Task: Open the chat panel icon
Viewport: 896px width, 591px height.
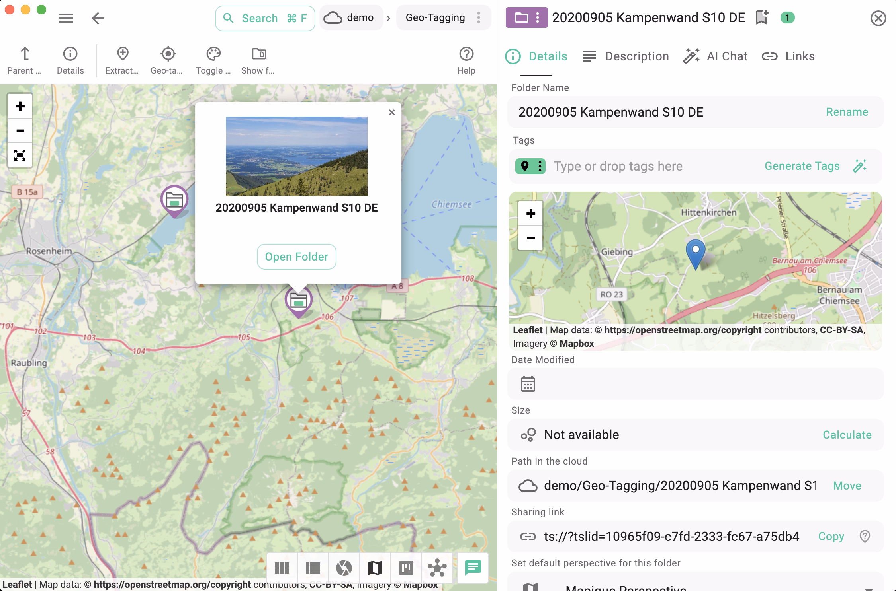Action: click(473, 568)
